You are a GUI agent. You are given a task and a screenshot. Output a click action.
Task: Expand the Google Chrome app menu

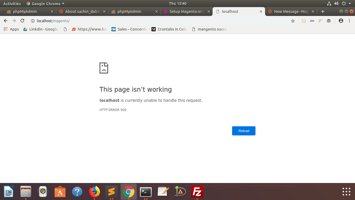point(45,4)
